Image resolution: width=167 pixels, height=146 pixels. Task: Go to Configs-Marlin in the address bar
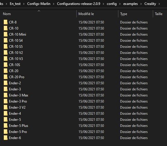pos(39,4)
